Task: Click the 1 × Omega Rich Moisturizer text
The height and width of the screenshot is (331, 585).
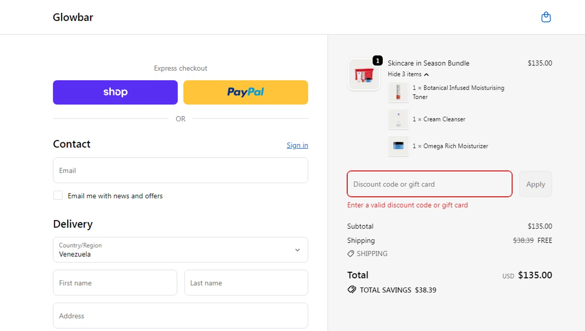Action: coord(450,146)
